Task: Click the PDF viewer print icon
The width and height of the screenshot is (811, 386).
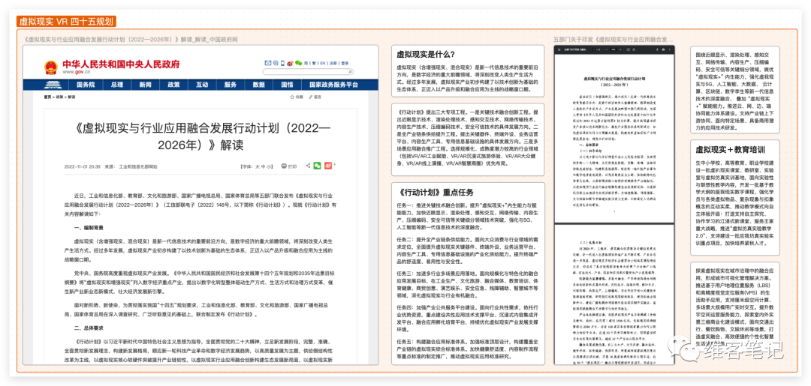Action: [x=664, y=49]
